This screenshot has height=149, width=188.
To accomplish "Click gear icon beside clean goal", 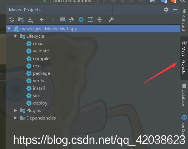I will click(29, 44).
